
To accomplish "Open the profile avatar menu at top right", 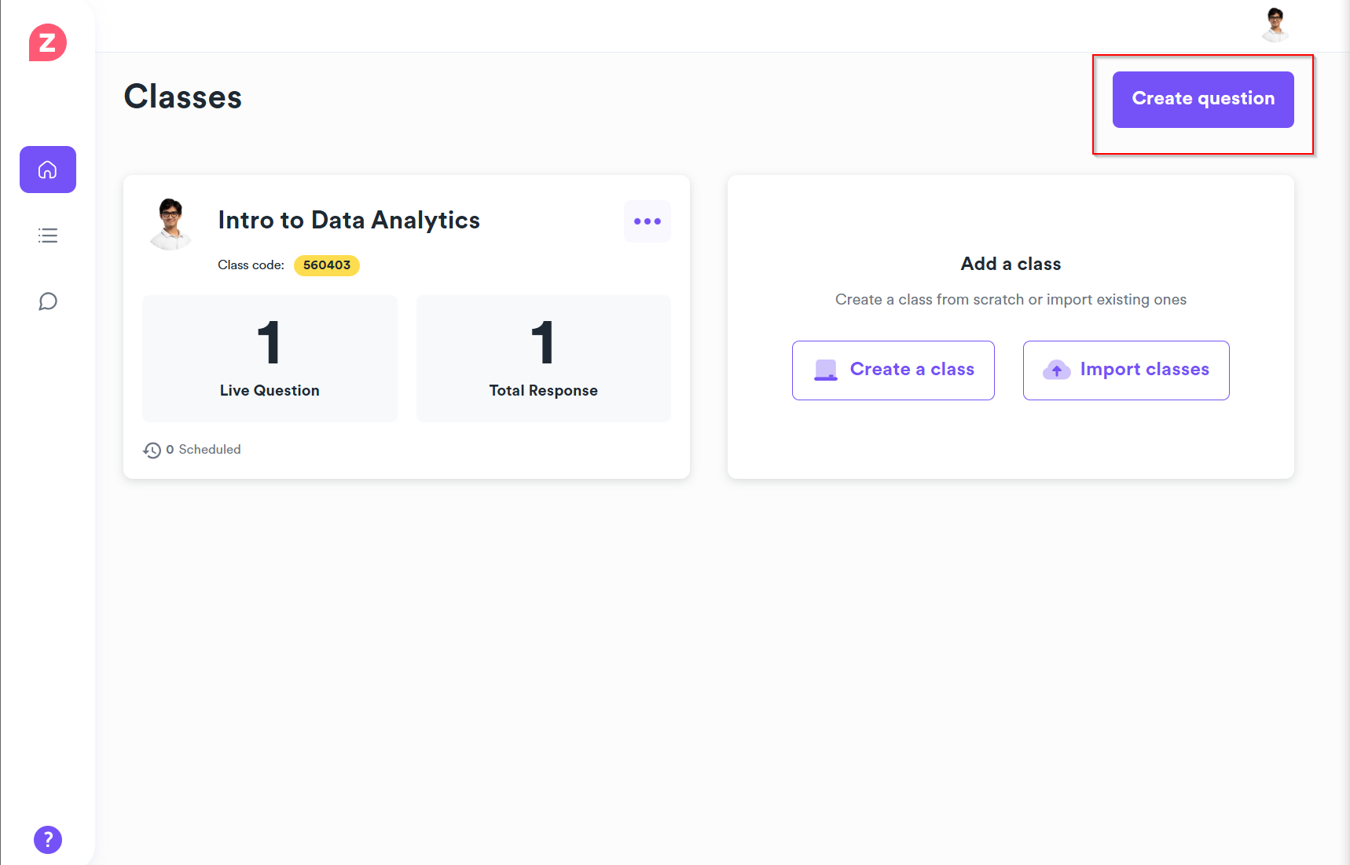I will point(1275,24).
